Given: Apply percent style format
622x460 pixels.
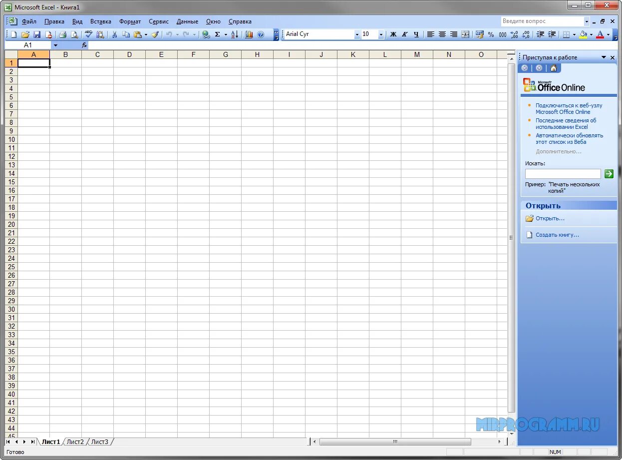Looking at the screenshot, I should click(x=491, y=34).
